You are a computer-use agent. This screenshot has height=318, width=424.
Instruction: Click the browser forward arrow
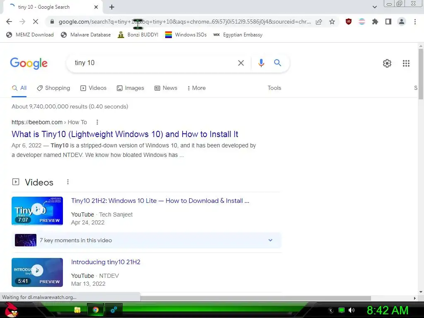pyautogui.click(x=22, y=22)
